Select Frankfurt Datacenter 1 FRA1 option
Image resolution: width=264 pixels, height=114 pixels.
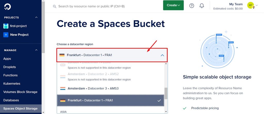pos(110,100)
